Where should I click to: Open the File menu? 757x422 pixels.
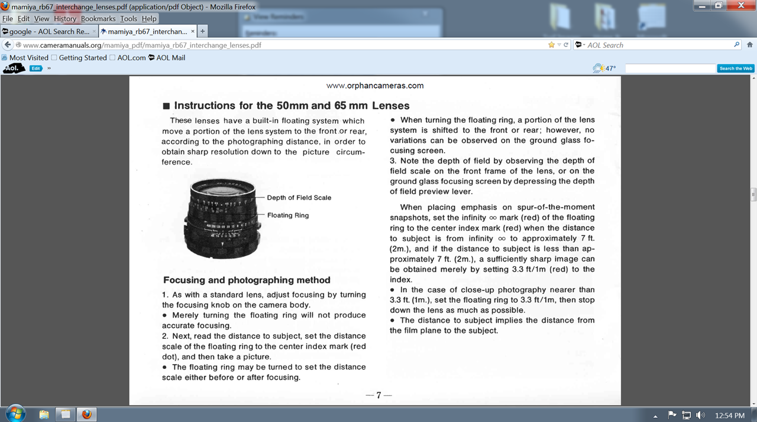click(x=8, y=19)
